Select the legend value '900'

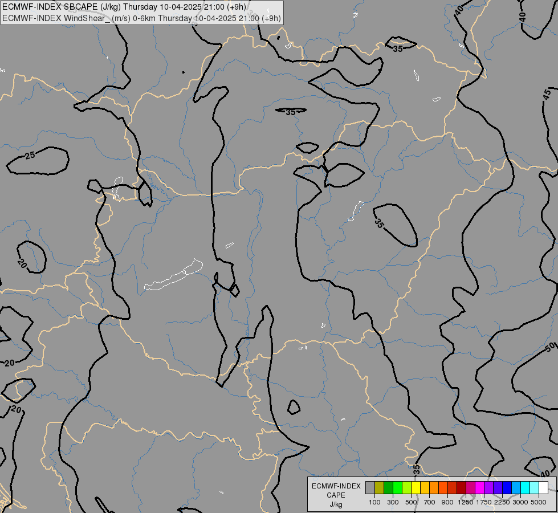[x=447, y=502]
